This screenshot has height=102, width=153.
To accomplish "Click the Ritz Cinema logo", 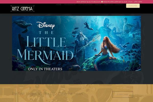I will 22,9.
